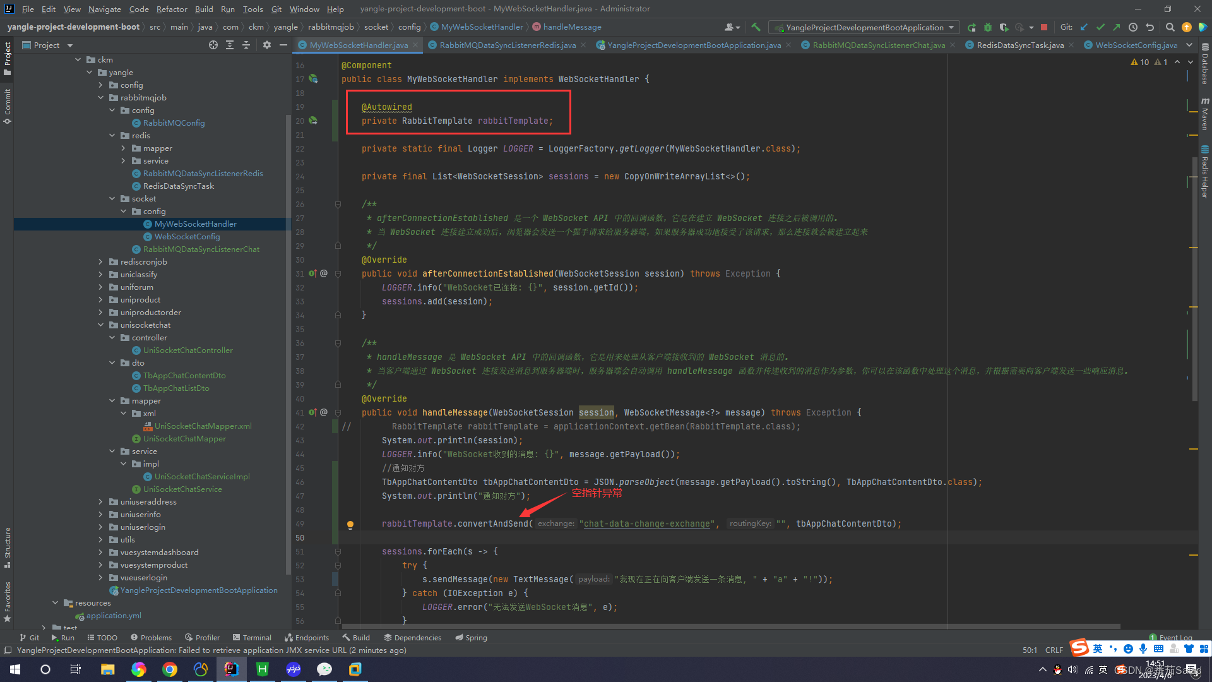
Task: Run the application with the rerun icon
Action: pos(971,27)
